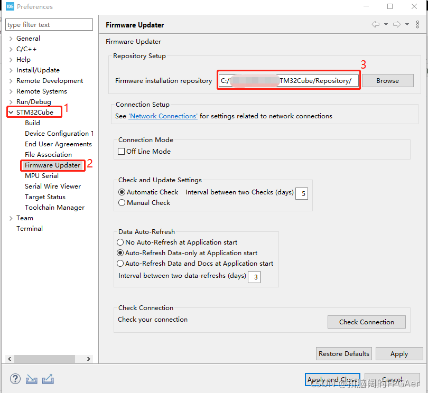Close the Preferences window

click(414, 6)
